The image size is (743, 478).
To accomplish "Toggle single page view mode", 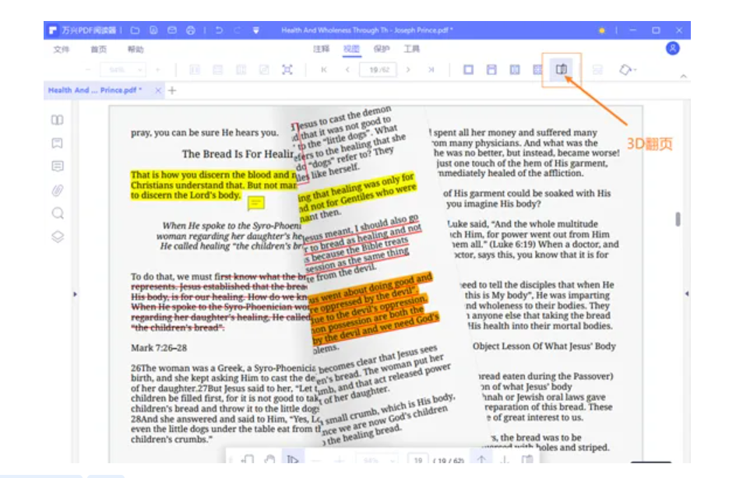I will [x=468, y=70].
